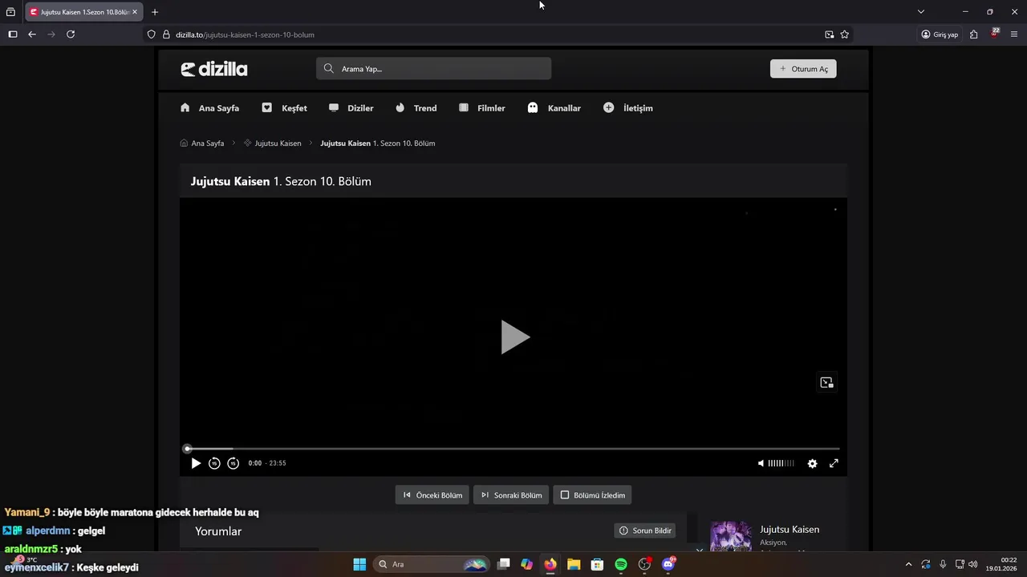Click the taskbar Ara search box
Viewport: 1027px width, 577px height.
[432, 564]
